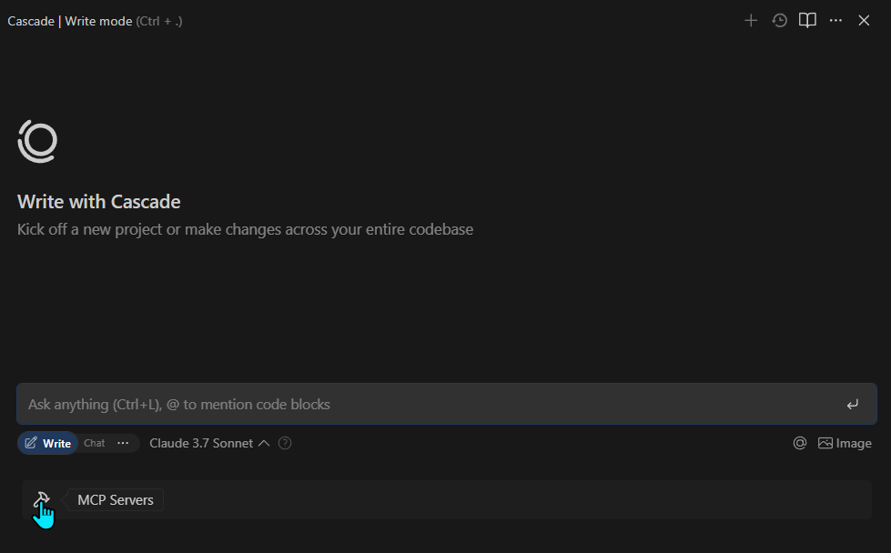
Task: Open the header ellipsis more options menu
Action: [835, 20]
